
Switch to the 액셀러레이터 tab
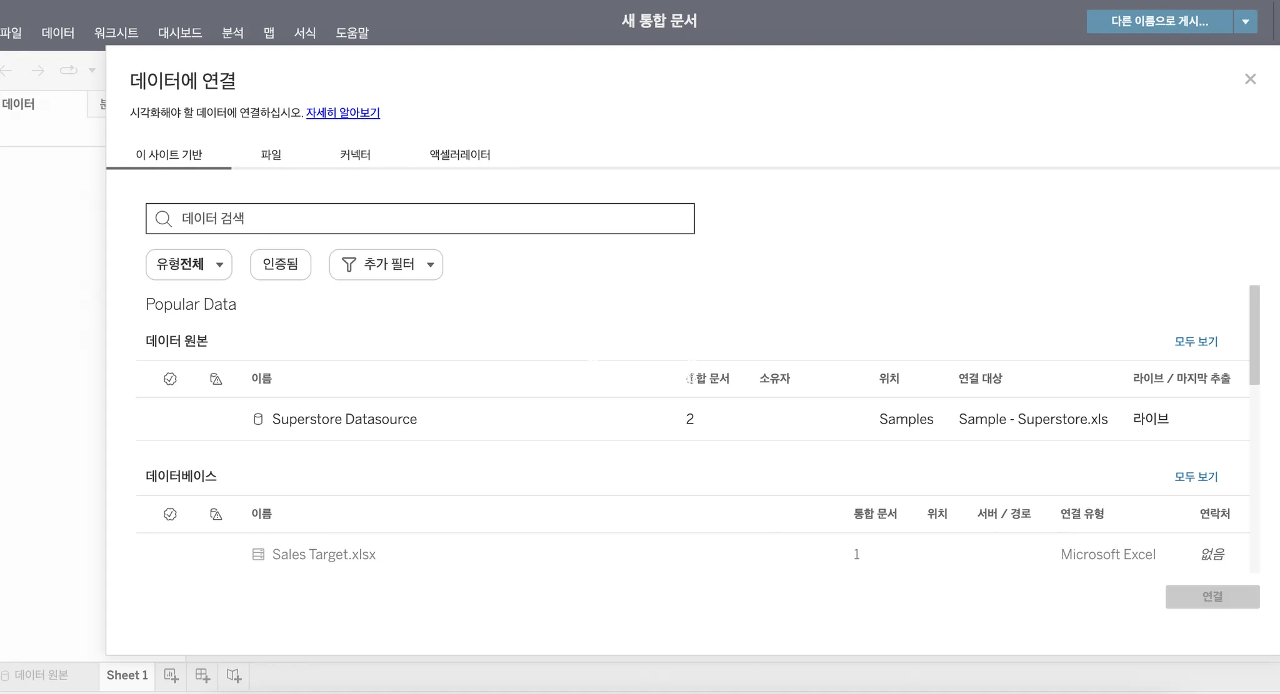(459, 154)
